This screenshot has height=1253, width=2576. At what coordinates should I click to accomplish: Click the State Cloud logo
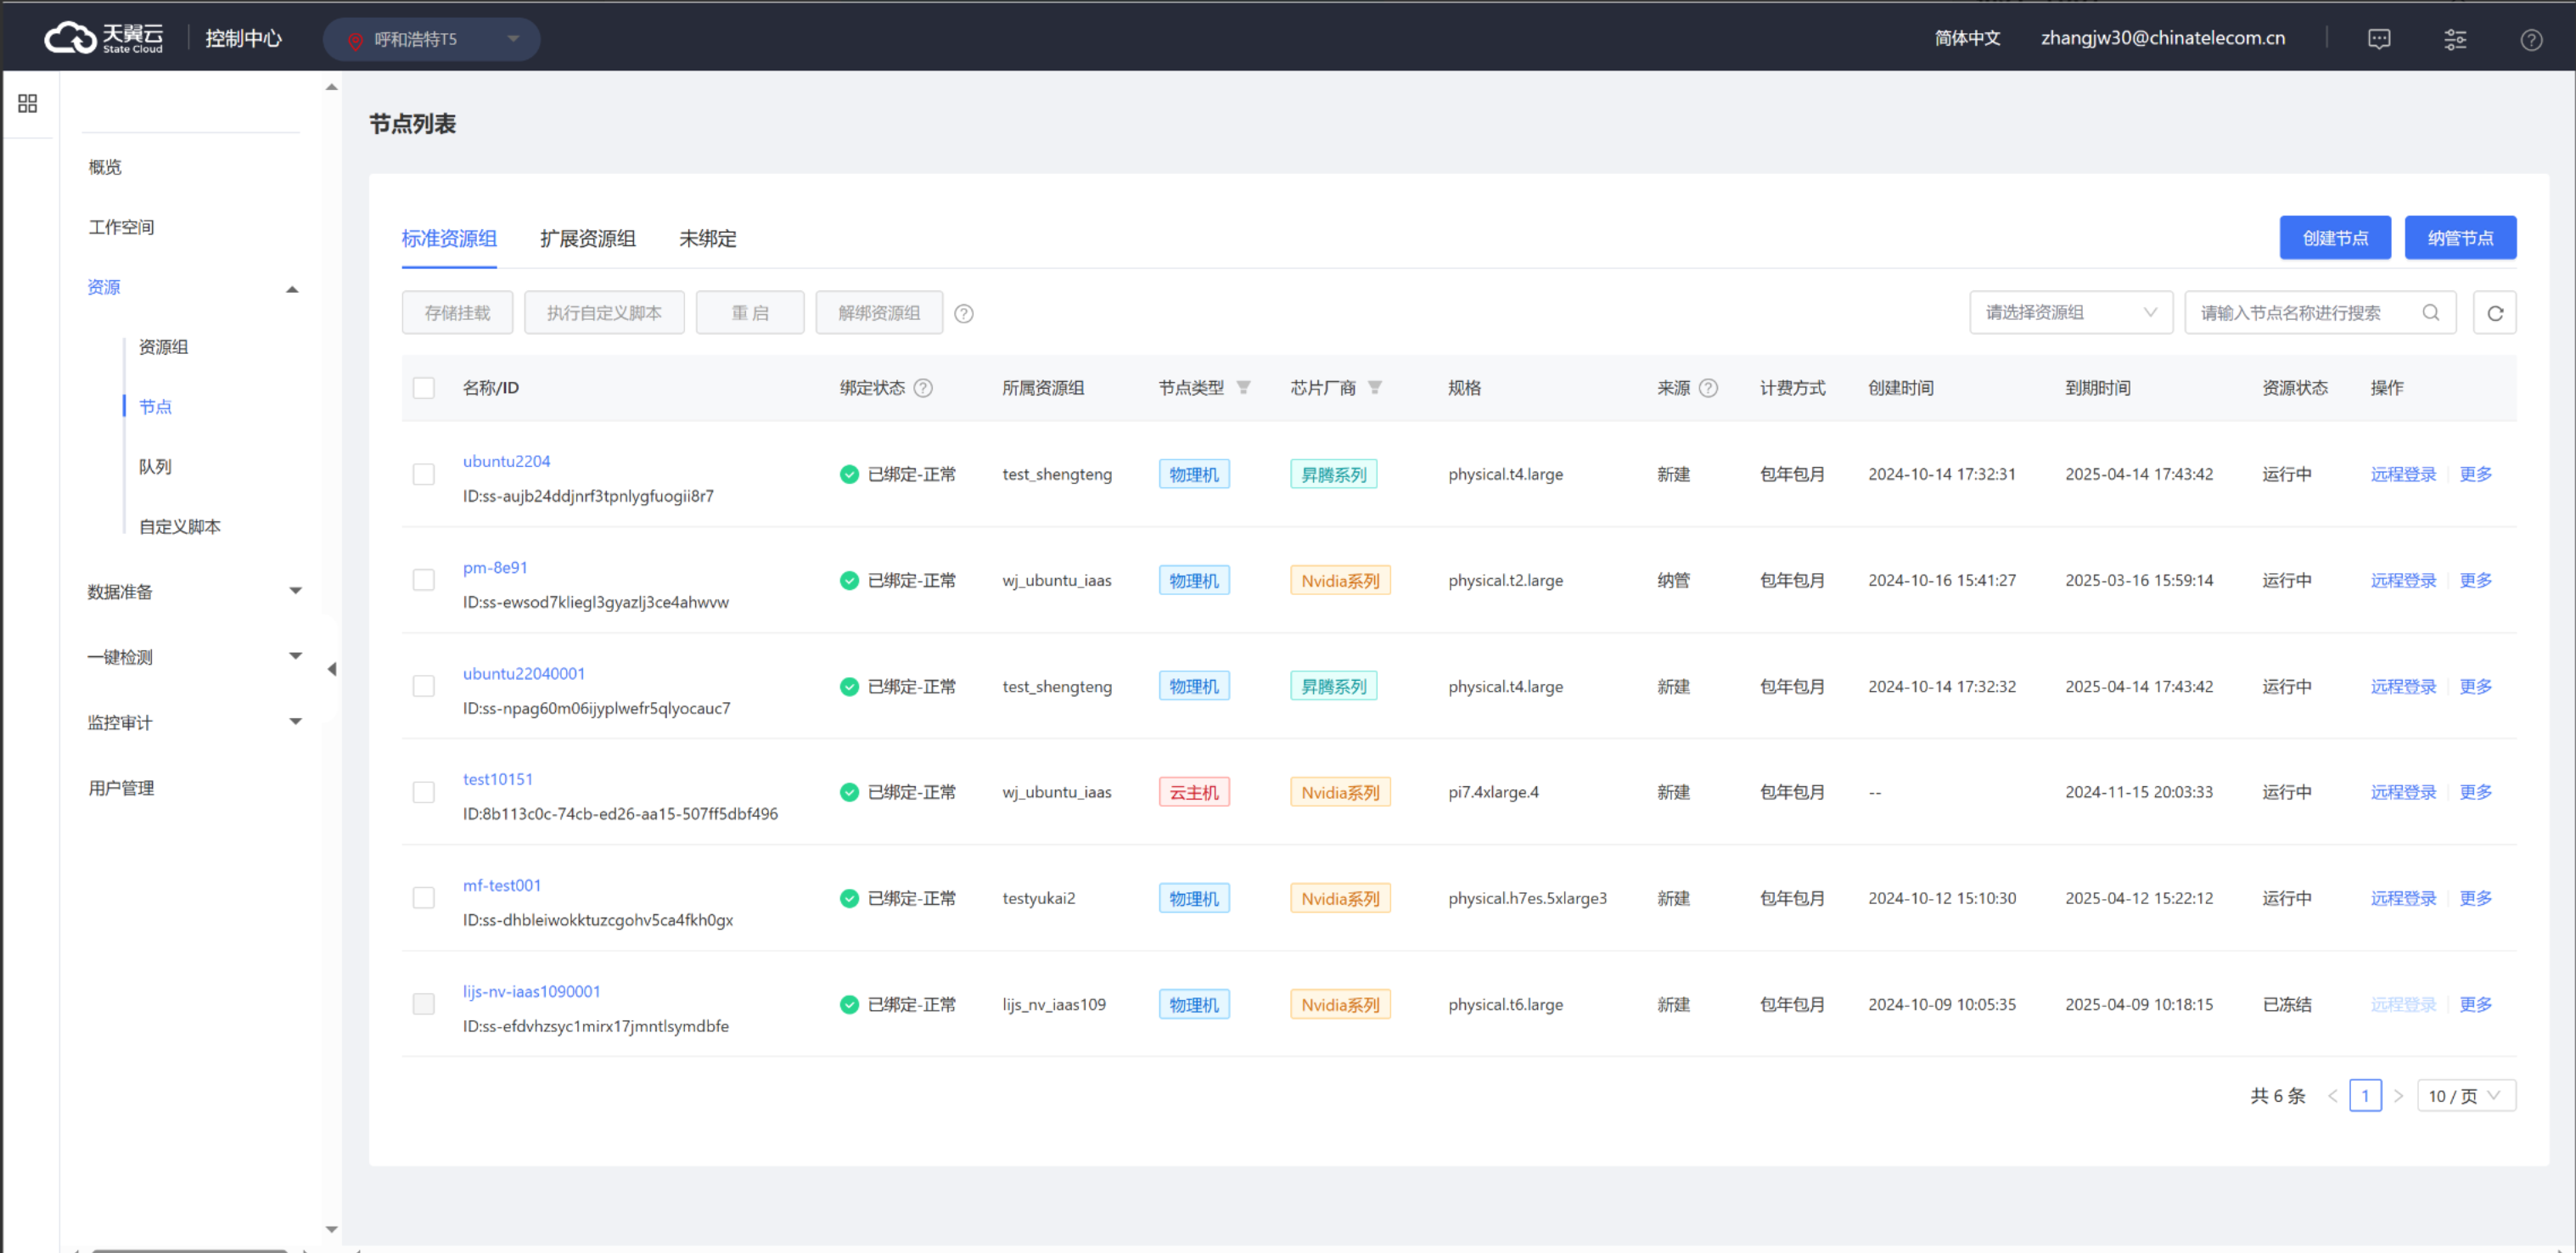(104, 38)
